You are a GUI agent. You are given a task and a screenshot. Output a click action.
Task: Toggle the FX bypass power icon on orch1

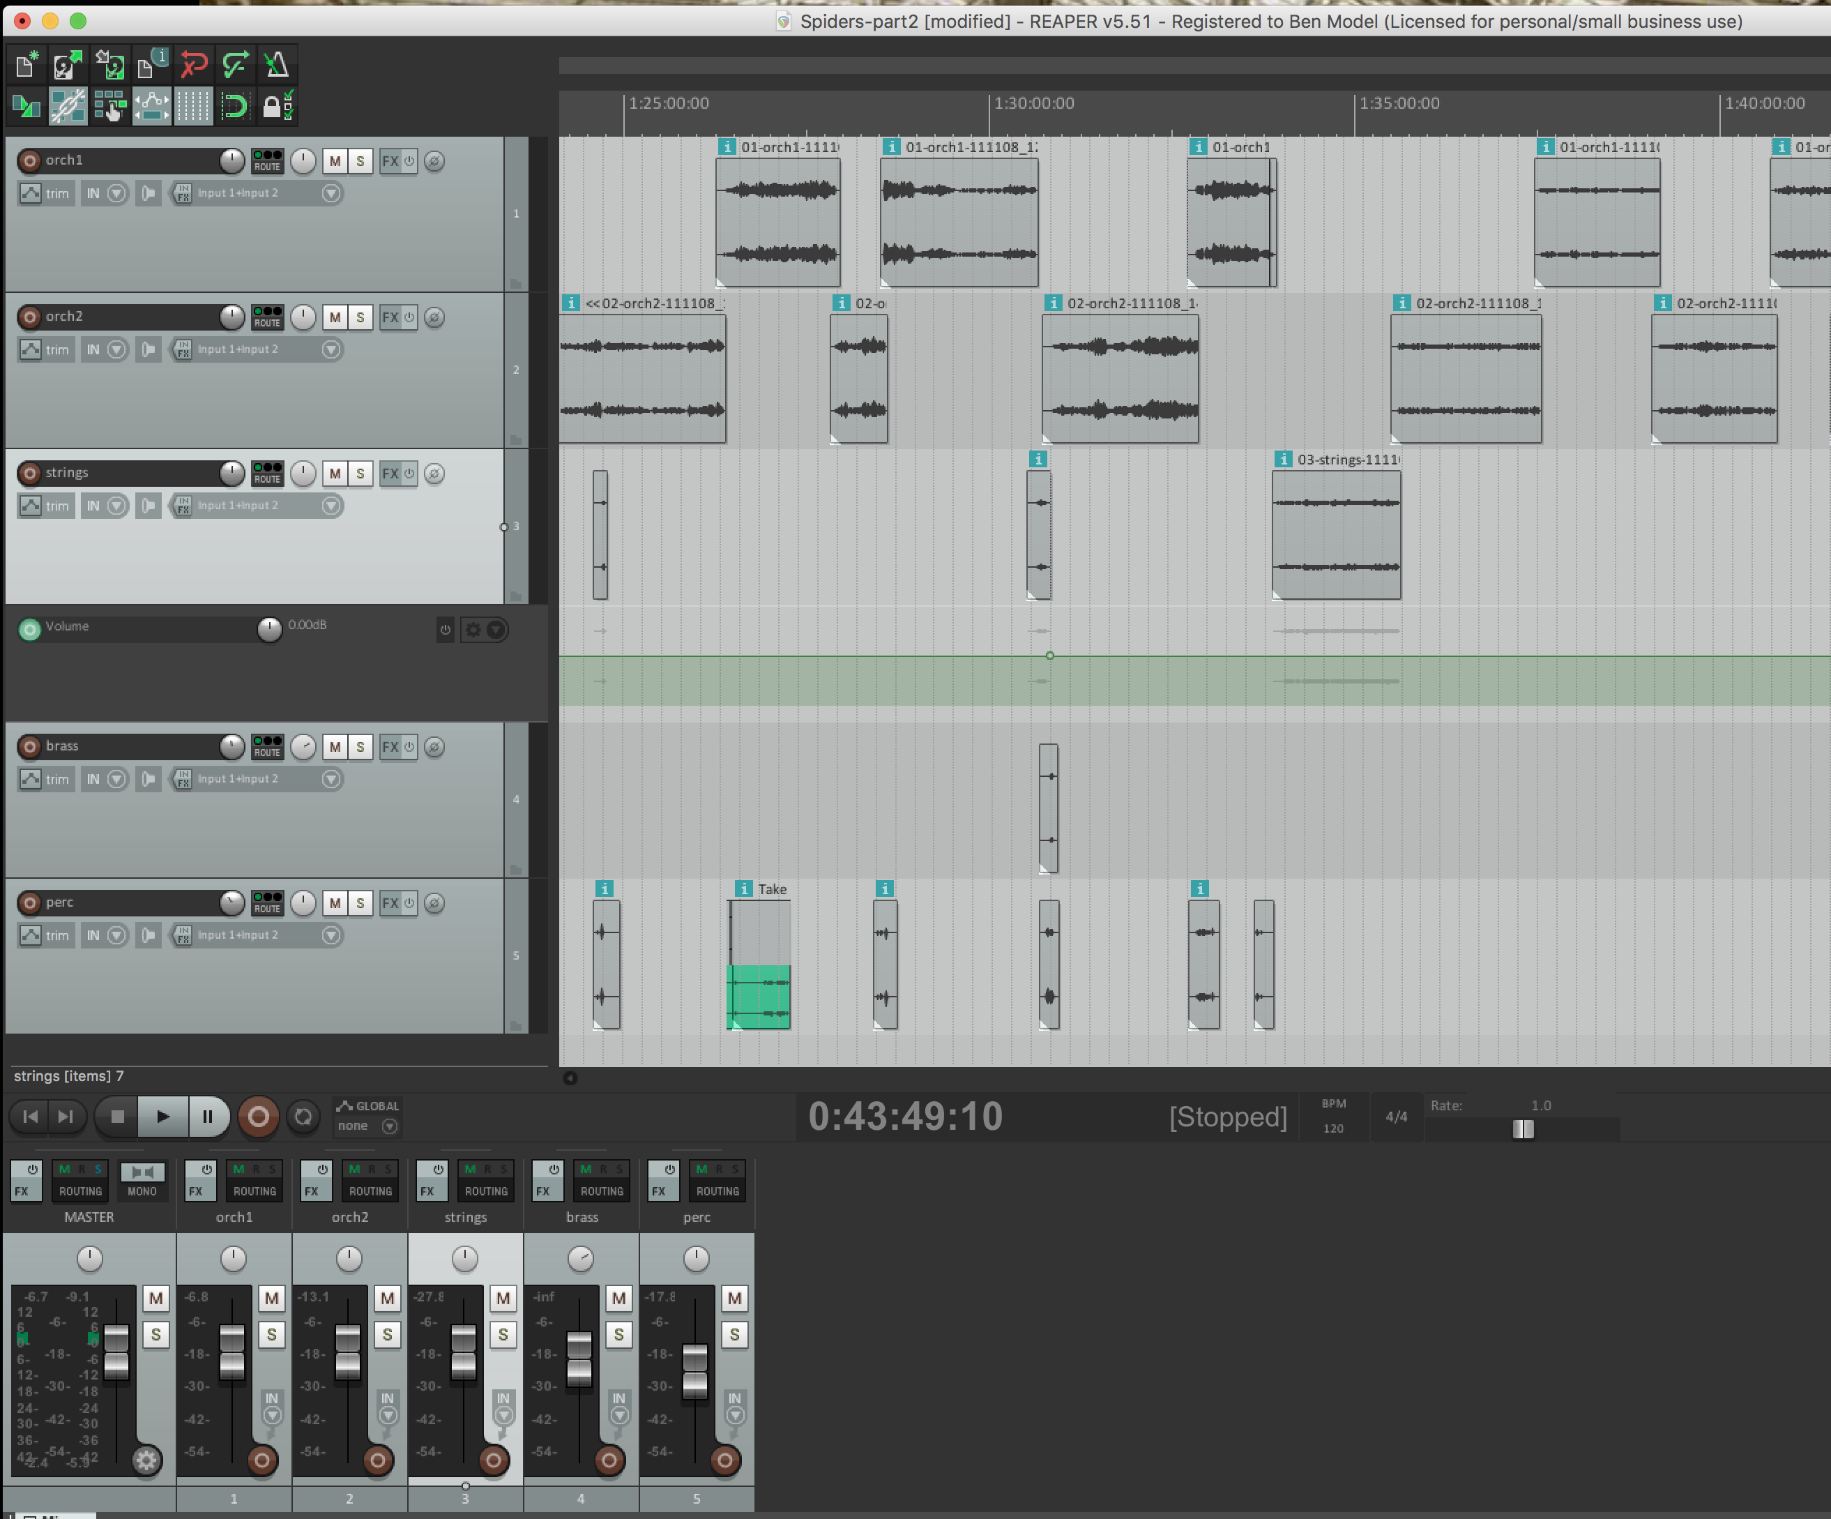click(409, 161)
